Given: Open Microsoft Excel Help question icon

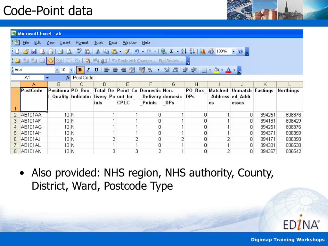Looking at the screenshot, I should [240, 52].
